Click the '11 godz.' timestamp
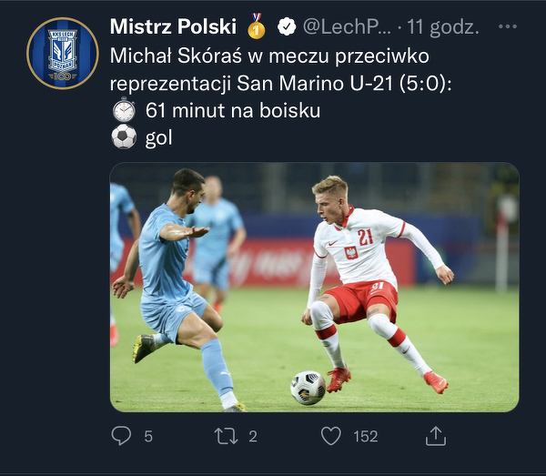The image size is (546, 476). pos(443,27)
